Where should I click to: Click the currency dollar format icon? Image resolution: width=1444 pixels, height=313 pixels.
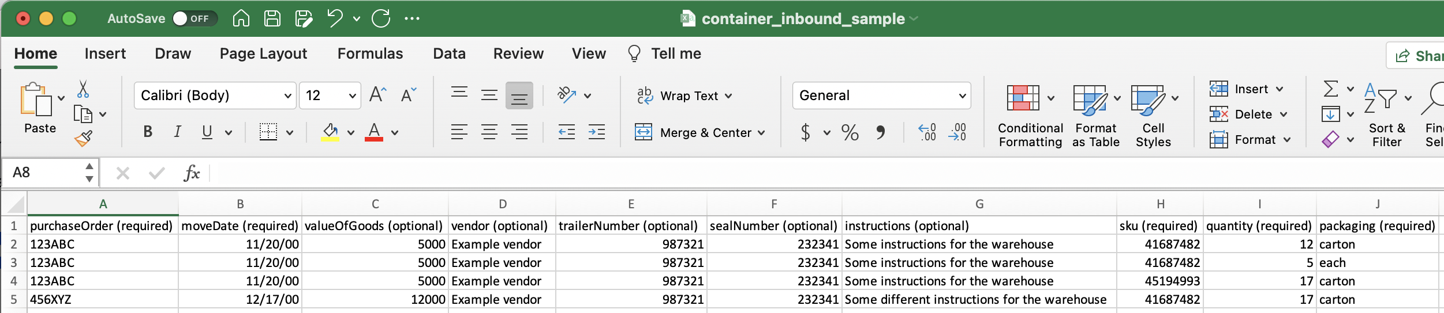806,133
